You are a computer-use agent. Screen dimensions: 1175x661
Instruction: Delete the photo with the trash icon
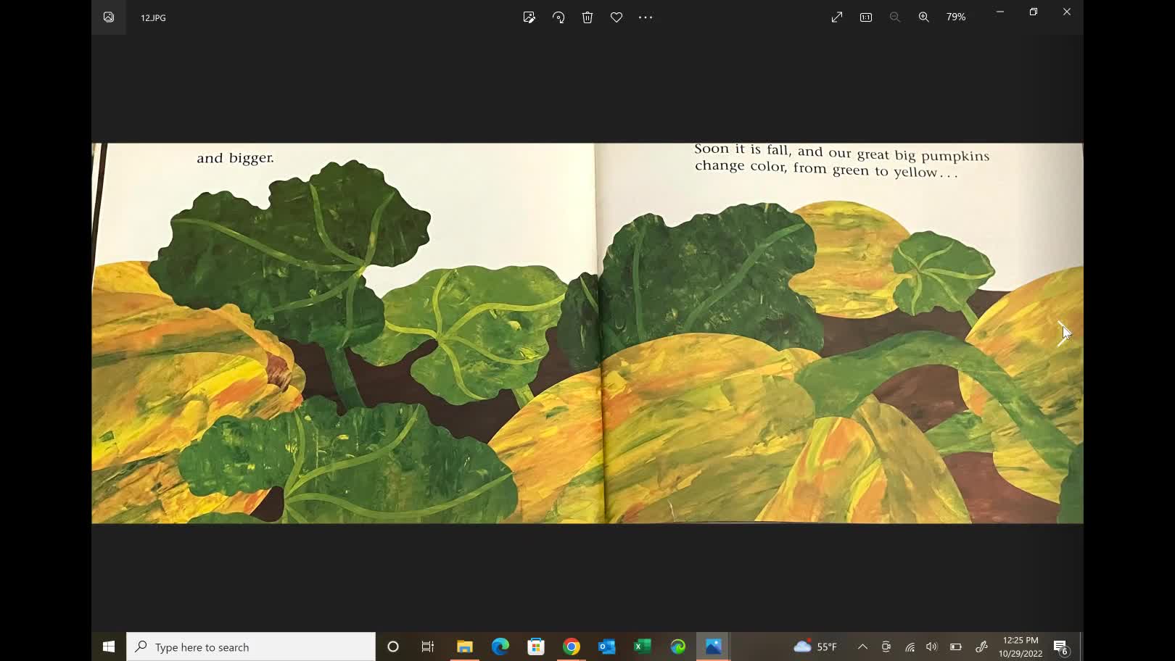point(587,17)
